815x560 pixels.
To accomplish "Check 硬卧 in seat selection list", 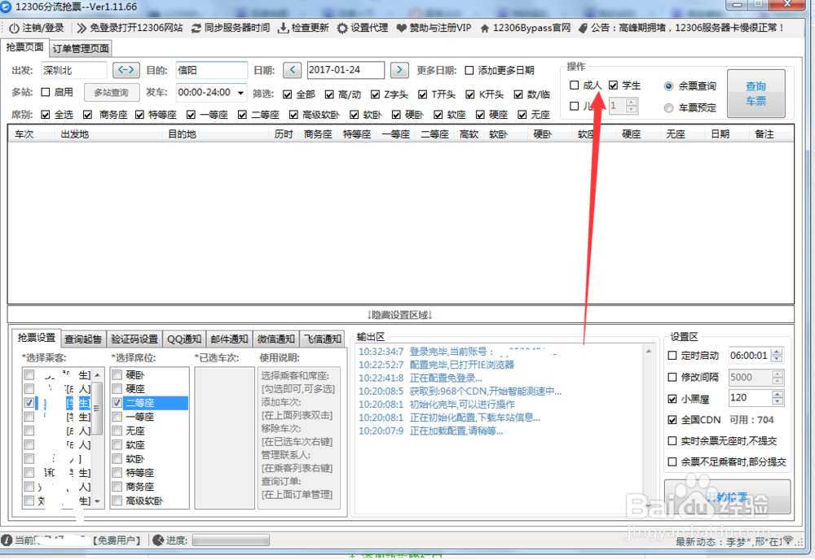I will (x=117, y=374).
